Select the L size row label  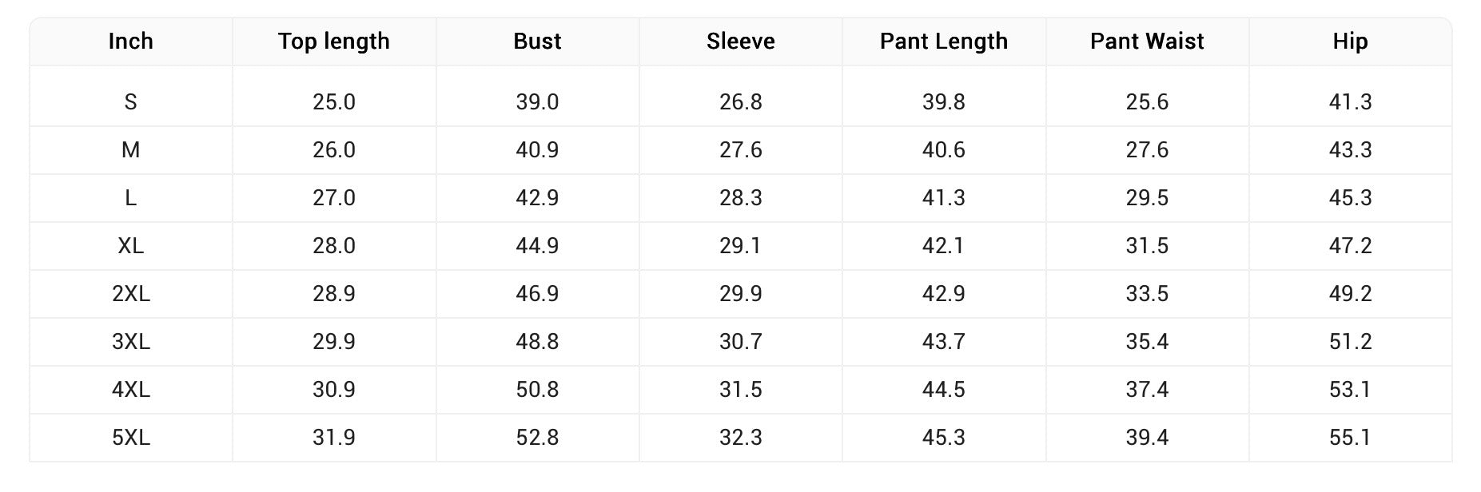coord(130,198)
